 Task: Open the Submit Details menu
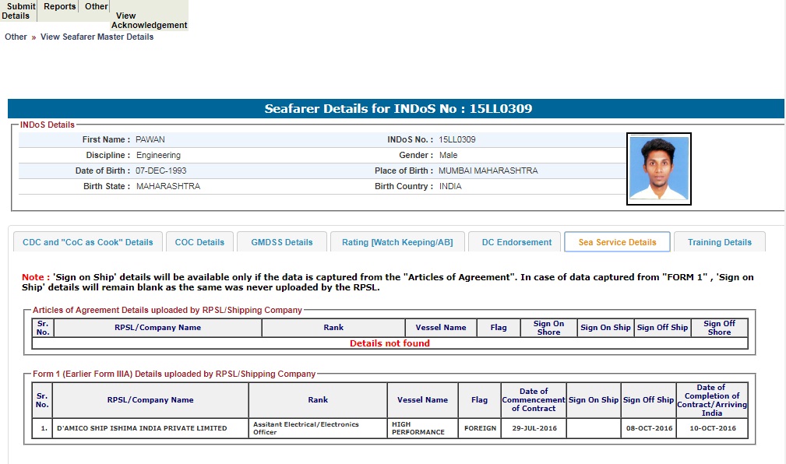click(x=18, y=11)
